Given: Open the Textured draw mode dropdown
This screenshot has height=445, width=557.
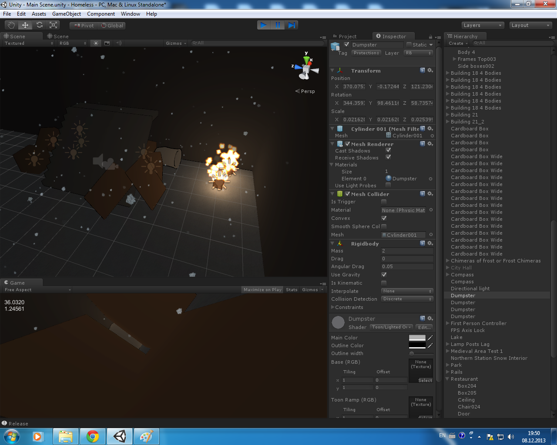Looking at the screenshot, I should pos(29,43).
